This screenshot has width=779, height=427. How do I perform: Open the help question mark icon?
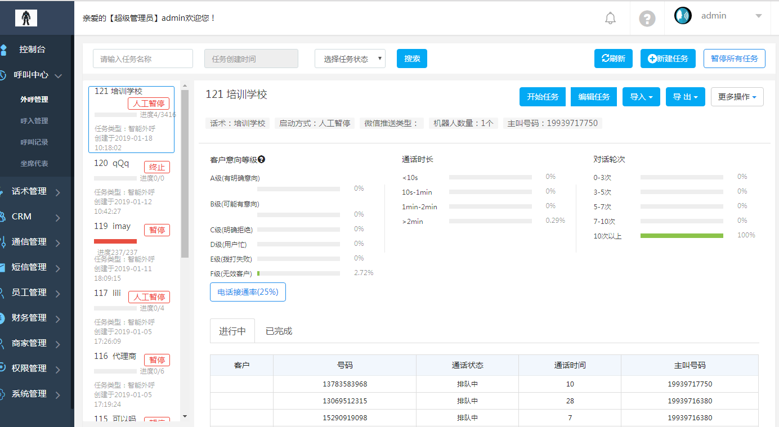pyautogui.click(x=647, y=19)
